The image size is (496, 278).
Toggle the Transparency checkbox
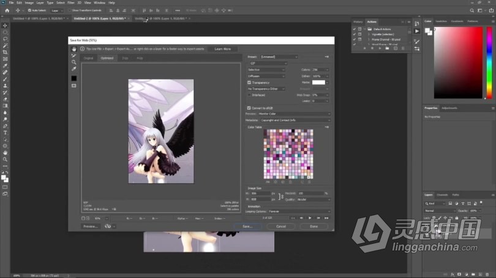(249, 82)
